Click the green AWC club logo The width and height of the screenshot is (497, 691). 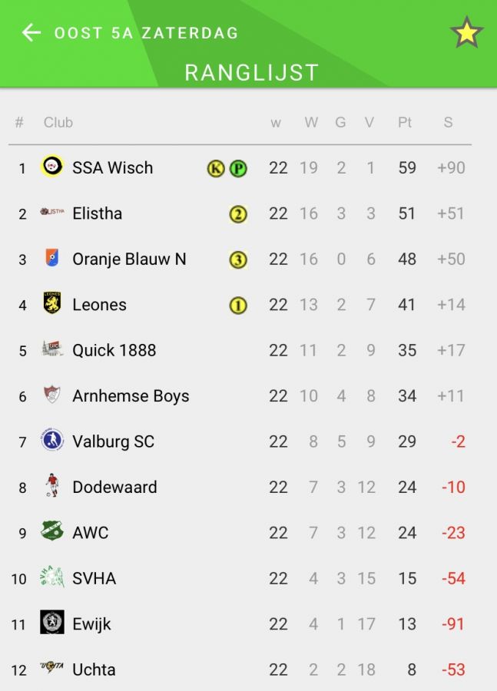pos(52,531)
